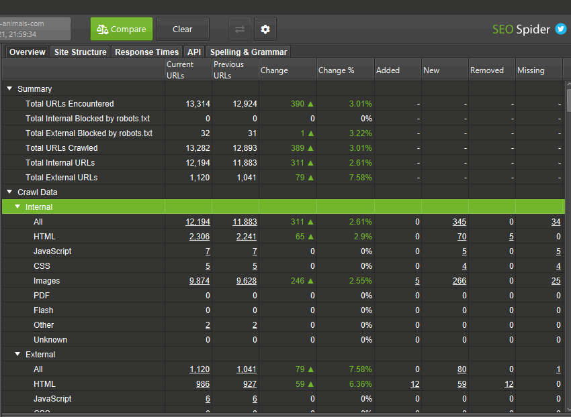The width and height of the screenshot is (571, 417).
Task: Click the Internal All current URLs 12,194 link
Action: (x=197, y=222)
